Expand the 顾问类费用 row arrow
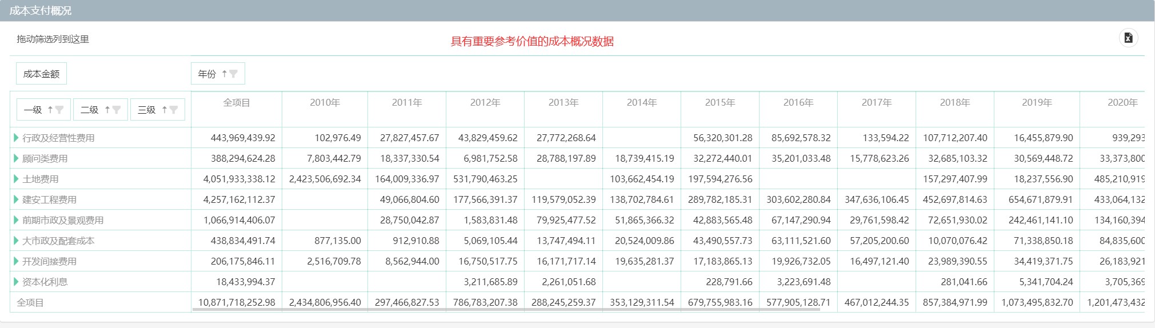1155x328 pixels. (x=16, y=158)
